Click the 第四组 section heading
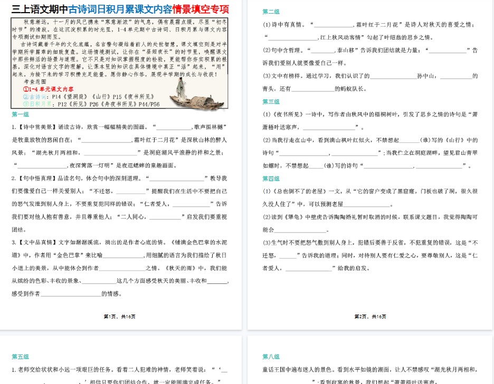 pyautogui.click(x=271, y=179)
